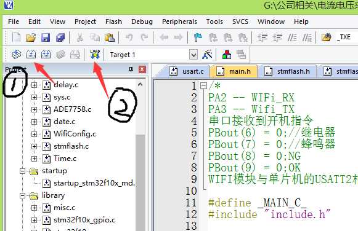
Task: Translate current file icon
Action: click(16, 55)
